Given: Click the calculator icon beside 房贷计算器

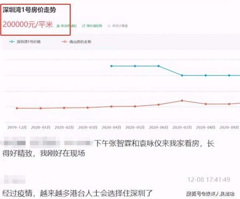Looking at the screenshot, I should pos(109,26).
